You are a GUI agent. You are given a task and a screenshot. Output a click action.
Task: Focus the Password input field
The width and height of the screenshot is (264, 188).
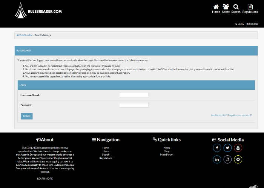(134, 105)
